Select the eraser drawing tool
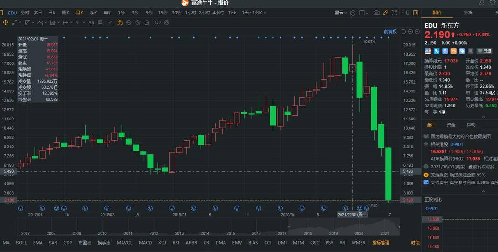The width and height of the screenshot is (498, 252). [x=111, y=22]
